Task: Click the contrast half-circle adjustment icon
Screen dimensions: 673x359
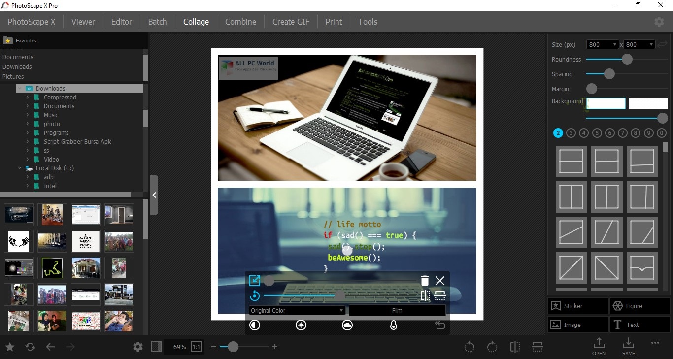Action: pyautogui.click(x=255, y=325)
